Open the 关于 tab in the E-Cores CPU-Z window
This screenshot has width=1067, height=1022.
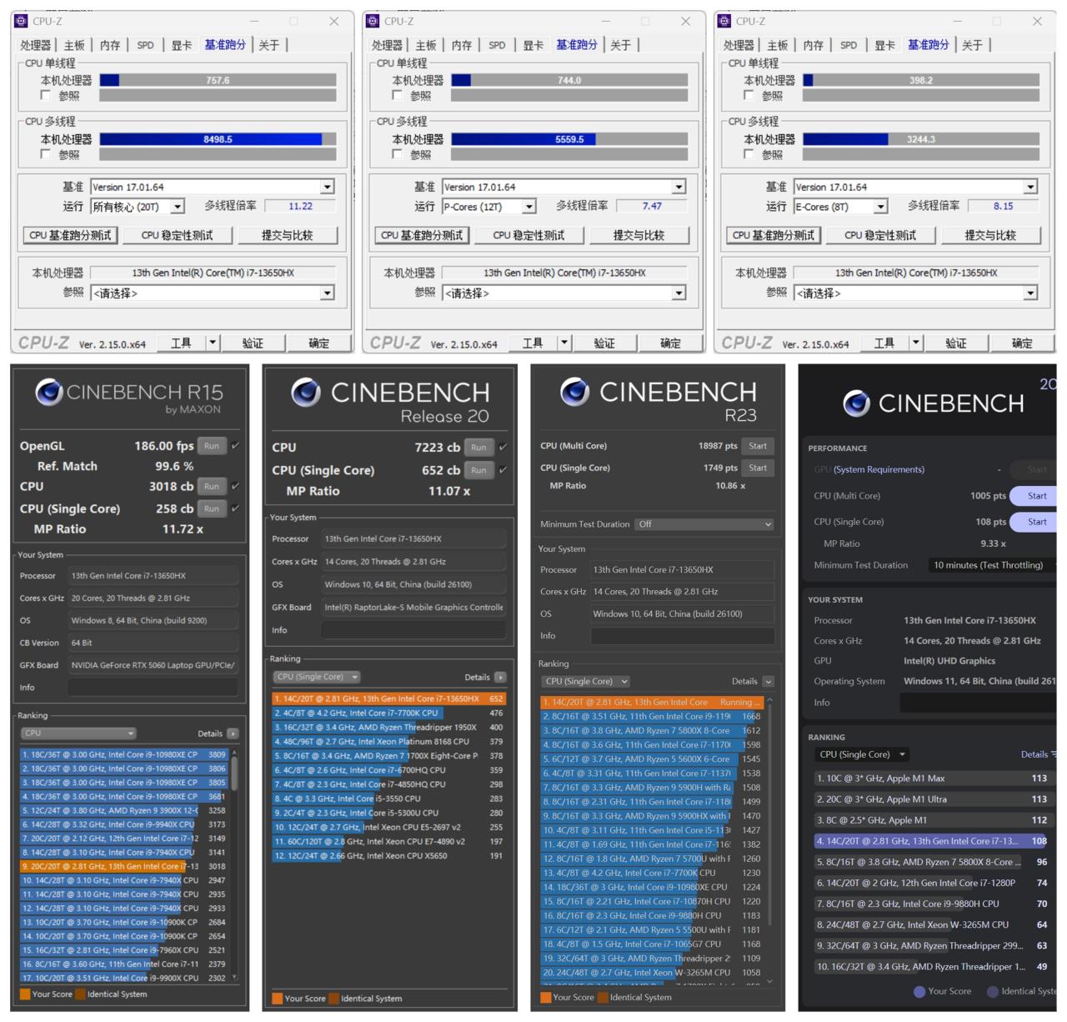coord(972,45)
